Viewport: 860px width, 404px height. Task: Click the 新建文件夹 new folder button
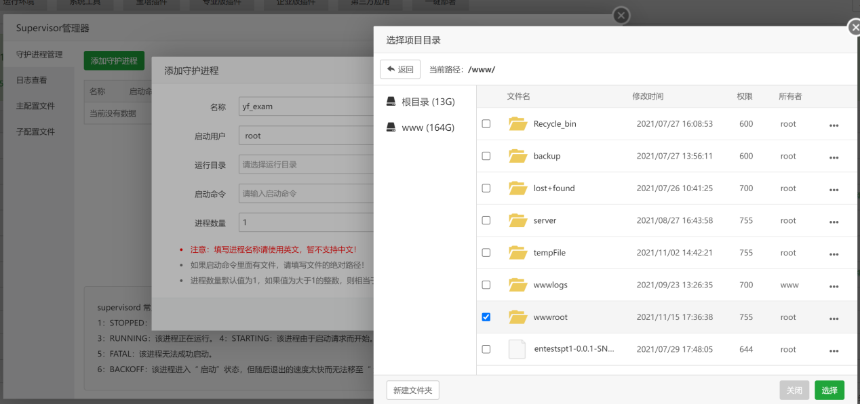(413, 390)
